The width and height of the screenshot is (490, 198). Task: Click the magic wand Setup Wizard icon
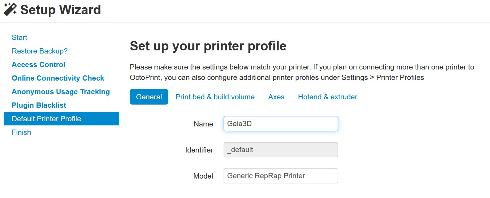(10, 9)
